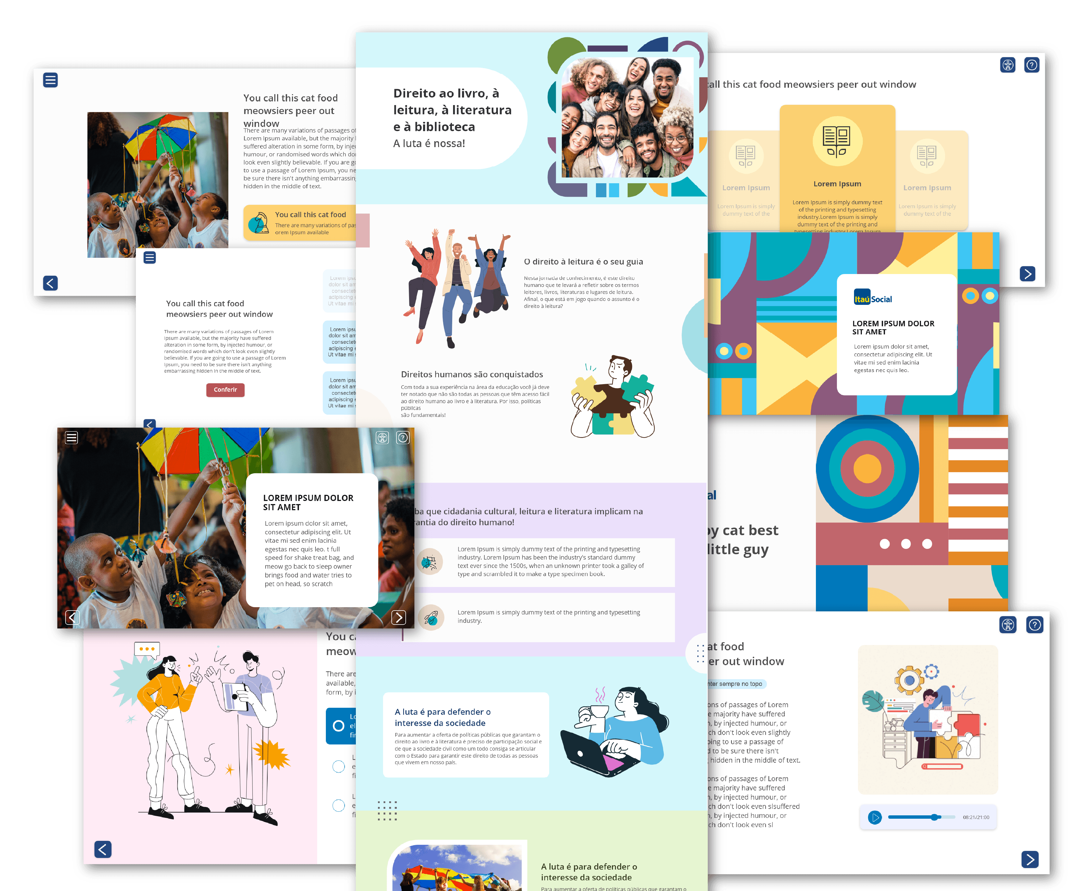Open accessibility icon on the full-photo umbrella slide
The image size is (1079, 891).
pyautogui.click(x=382, y=437)
